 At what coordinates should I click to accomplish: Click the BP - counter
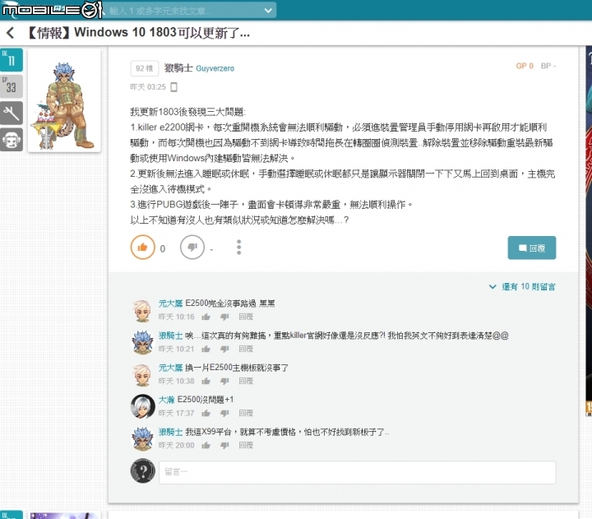548,66
